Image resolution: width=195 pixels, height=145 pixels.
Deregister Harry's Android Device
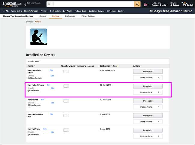(148, 71)
